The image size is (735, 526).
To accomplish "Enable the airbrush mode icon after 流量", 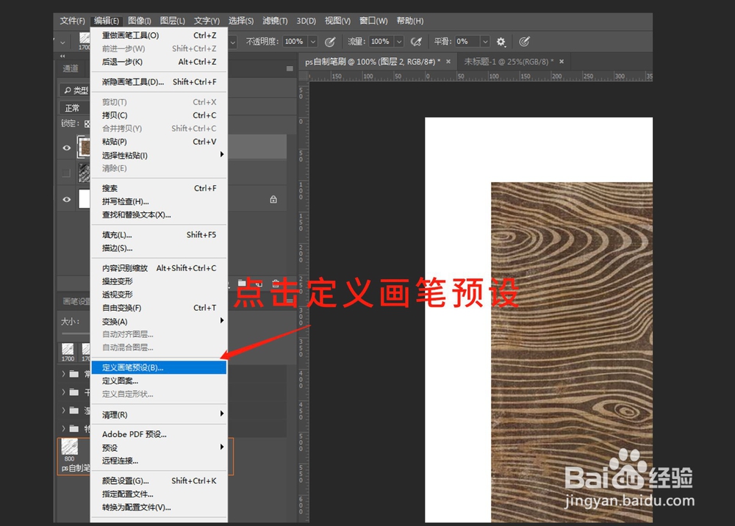I will click(x=415, y=41).
